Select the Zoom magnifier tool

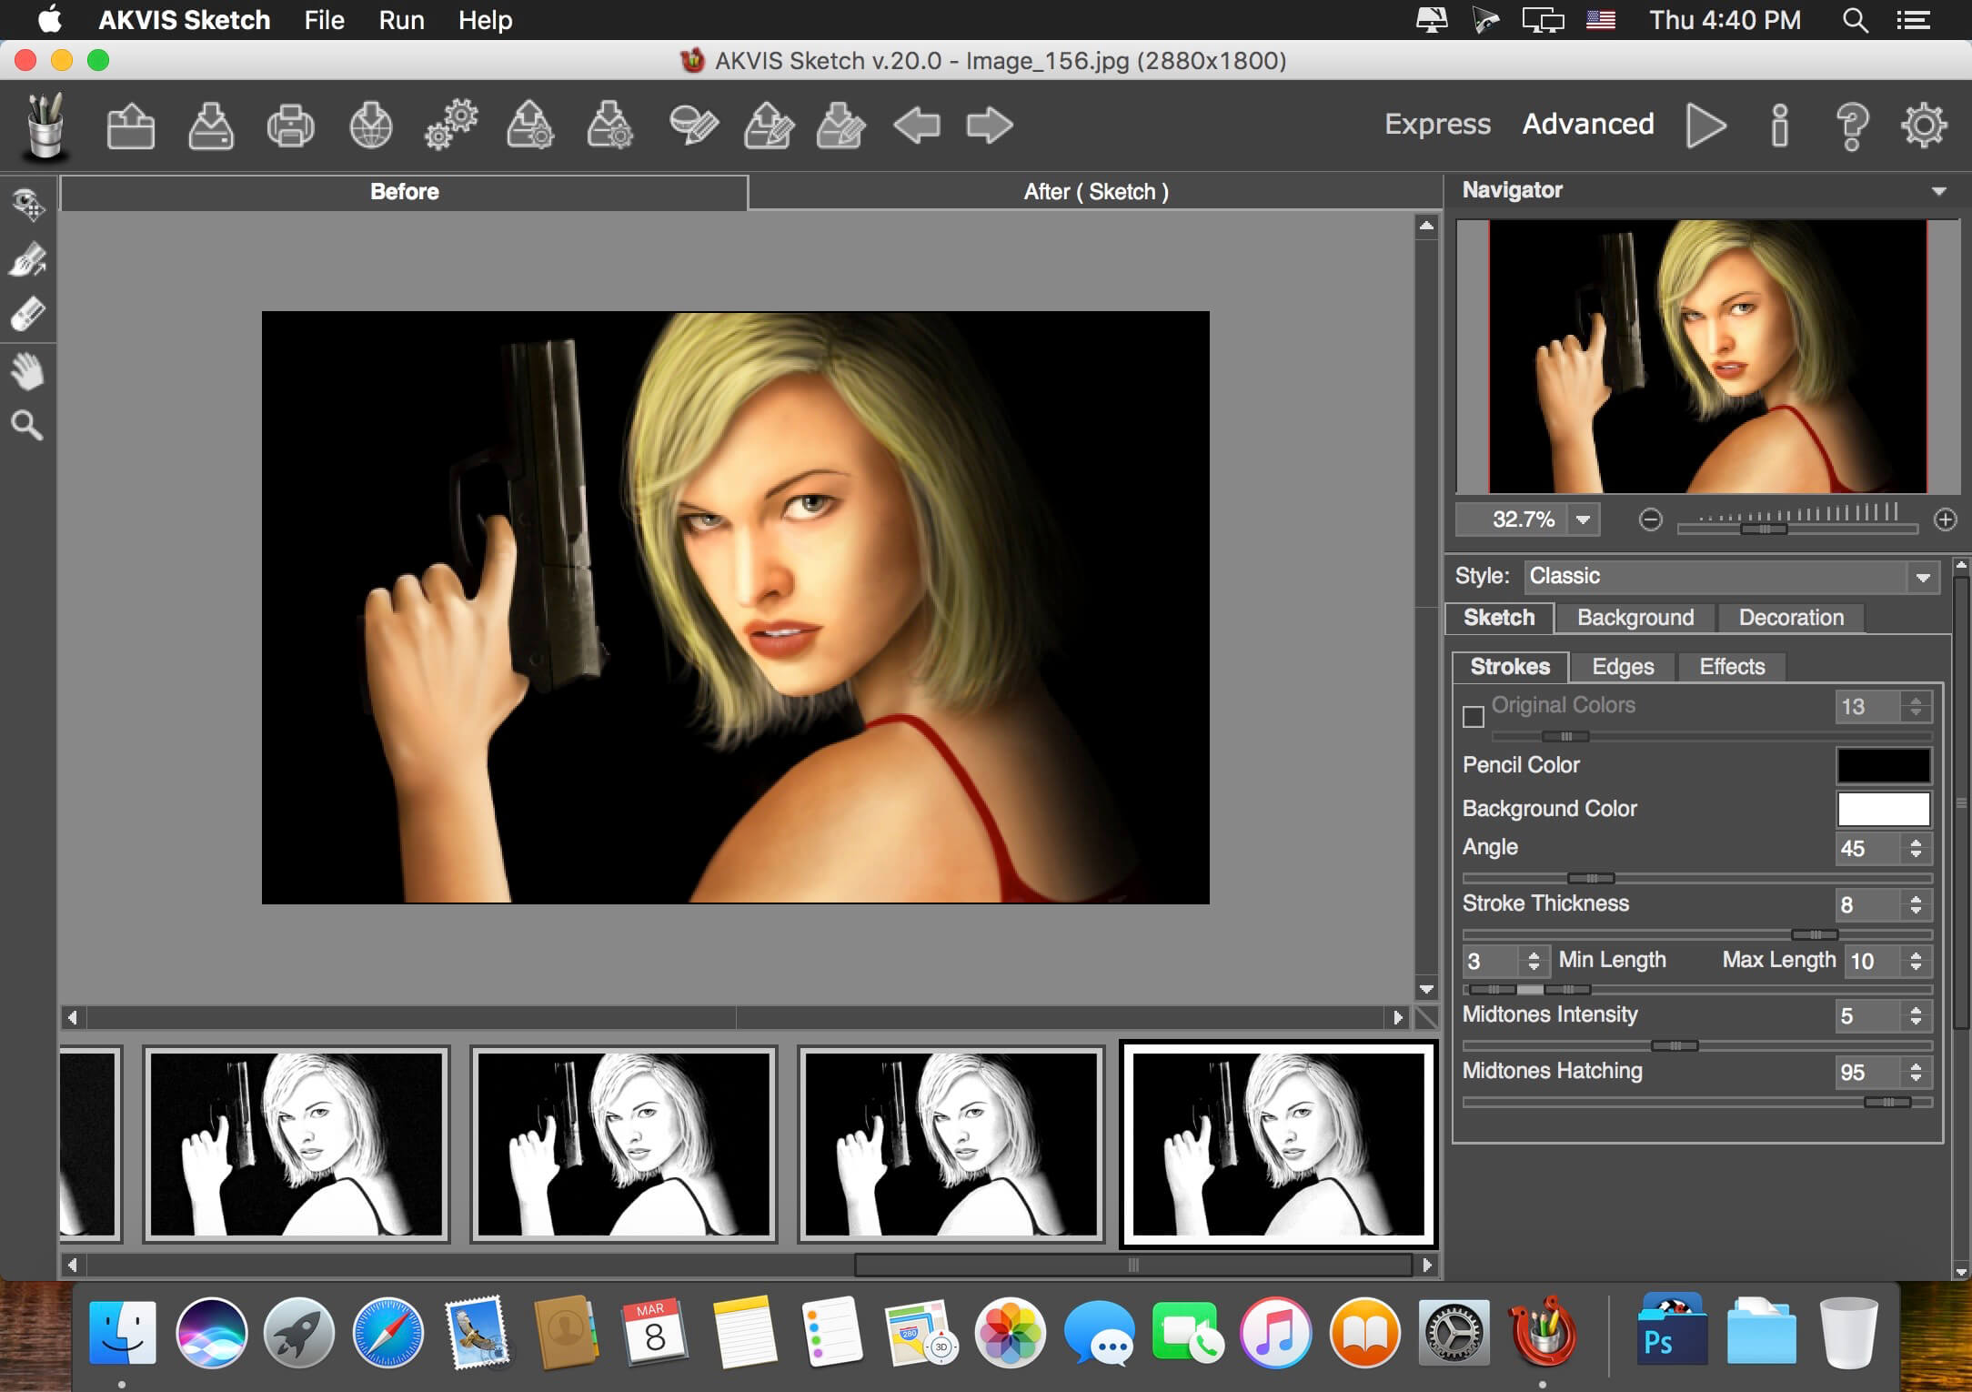click(x=27, y=425)
